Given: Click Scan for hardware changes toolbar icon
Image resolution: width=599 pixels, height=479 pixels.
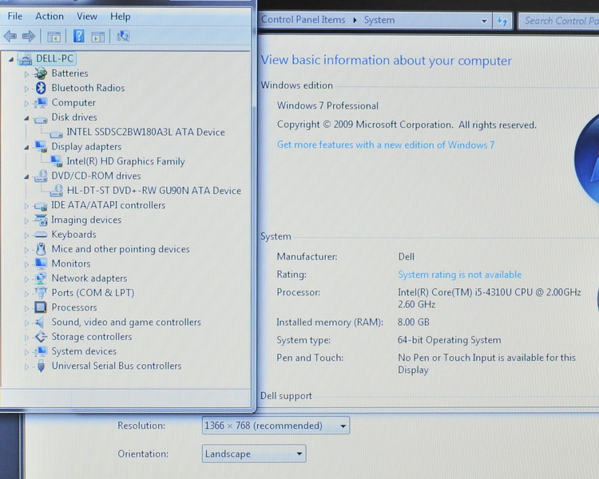Looking at the screenshot, I should click(x=123, y=36).
